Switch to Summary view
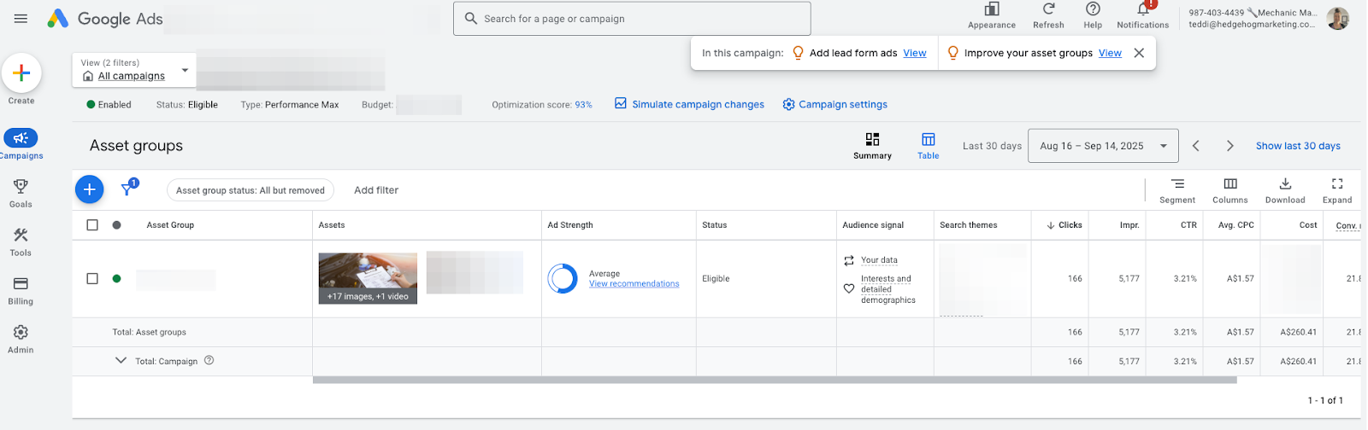1368x430 pixels. click(x=872, y=146)
